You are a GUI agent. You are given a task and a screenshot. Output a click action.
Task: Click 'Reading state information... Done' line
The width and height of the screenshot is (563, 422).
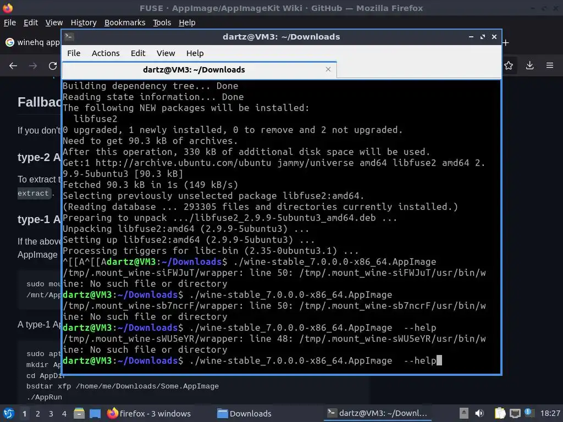(x=153, y=97)
